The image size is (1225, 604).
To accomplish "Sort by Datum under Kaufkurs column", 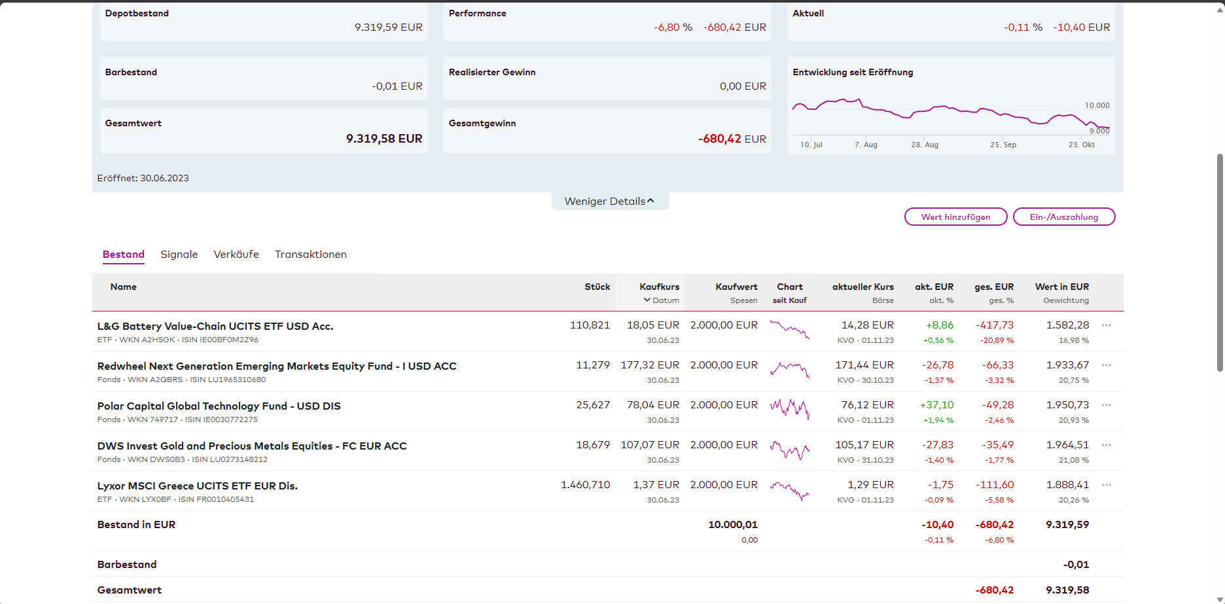I will [661, 300].
